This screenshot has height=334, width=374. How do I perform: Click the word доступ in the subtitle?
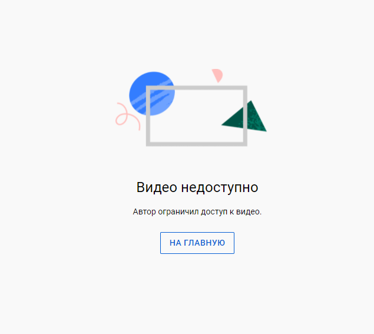(214, 212)
